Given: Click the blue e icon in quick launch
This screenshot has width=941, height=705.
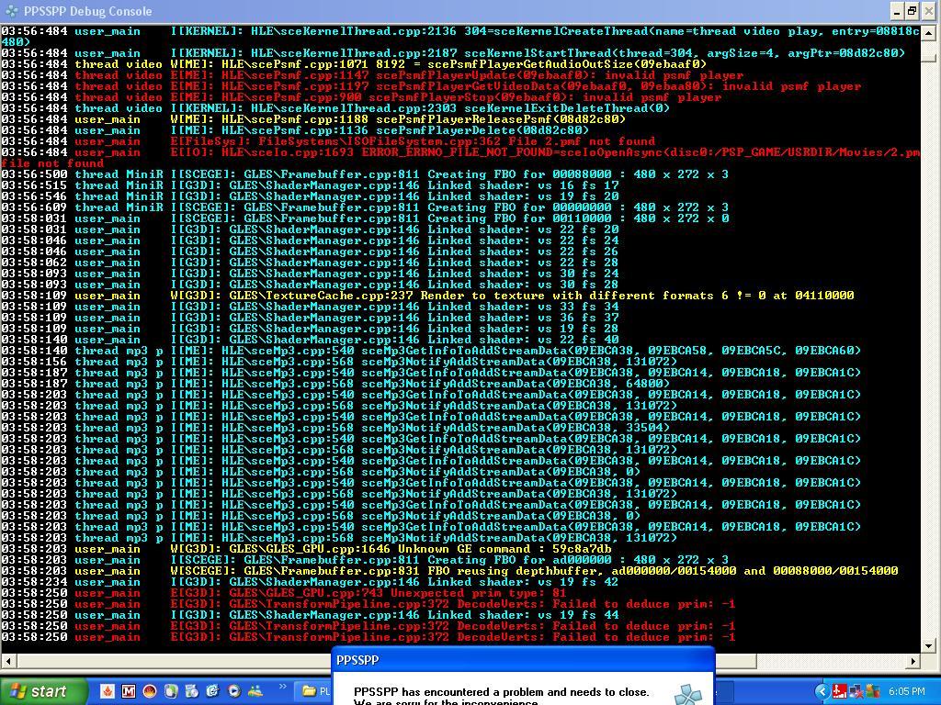Looking at the screenshot, I should 213,691.
